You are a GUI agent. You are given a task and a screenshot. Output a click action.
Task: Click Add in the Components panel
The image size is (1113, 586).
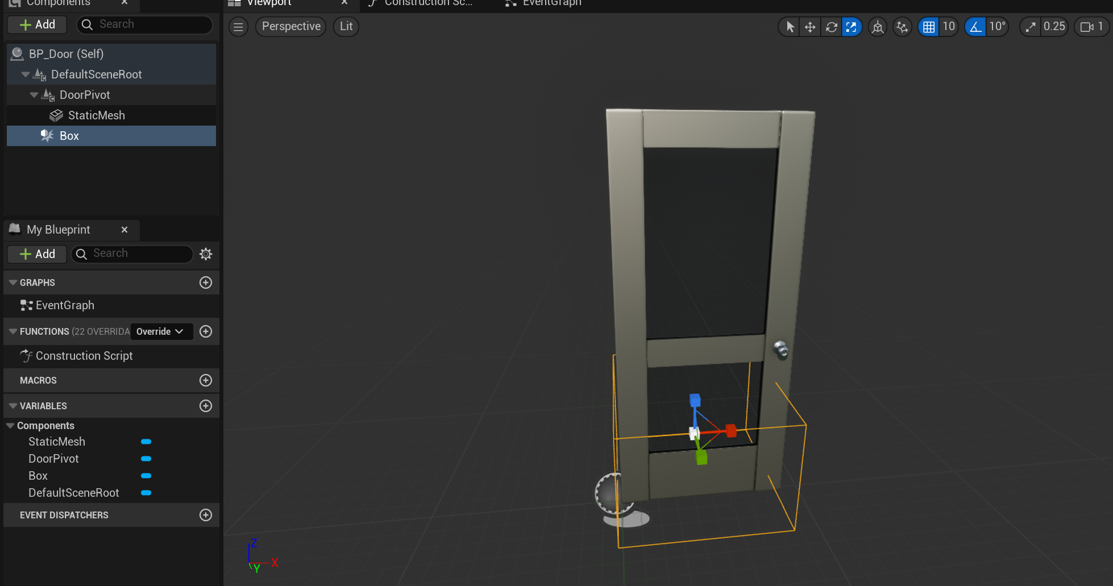37,24
